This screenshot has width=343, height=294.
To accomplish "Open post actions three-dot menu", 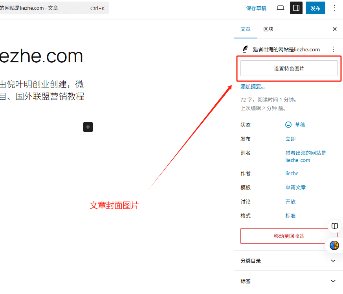I will click(333, 49).
